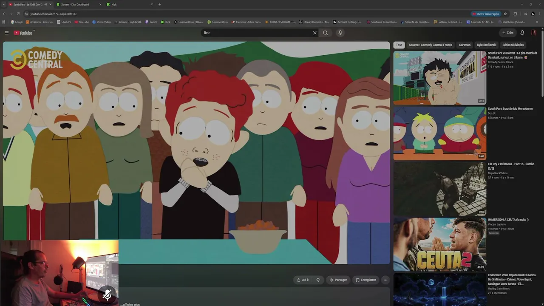Open 'IMMERSION À CEUTA (la suite !)' title
Screen dimensions: 544x306
pyautogui.click(x=508, y=220)
